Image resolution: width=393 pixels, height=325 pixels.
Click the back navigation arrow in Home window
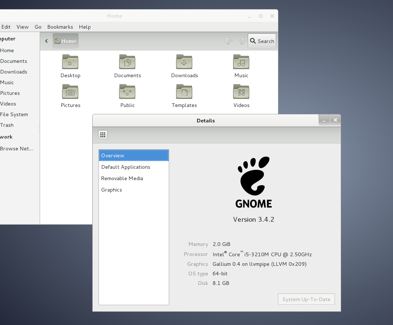pyautogui.click(x=229, y=41)
